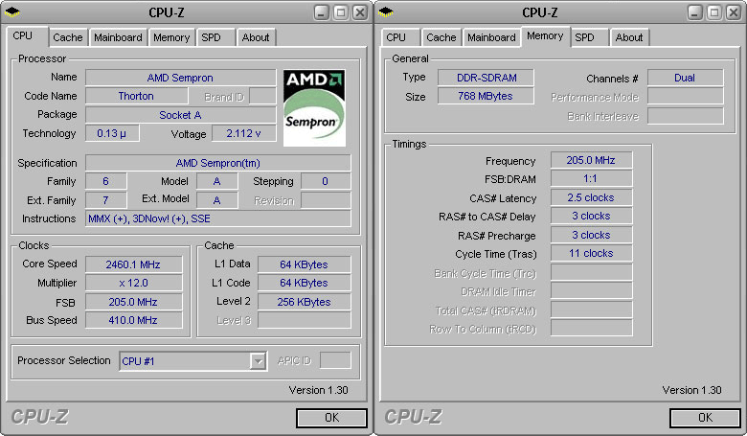Click OK in the left CPU-Z window
This screenshot has height=436, width=747.
[x=331, y=418]
